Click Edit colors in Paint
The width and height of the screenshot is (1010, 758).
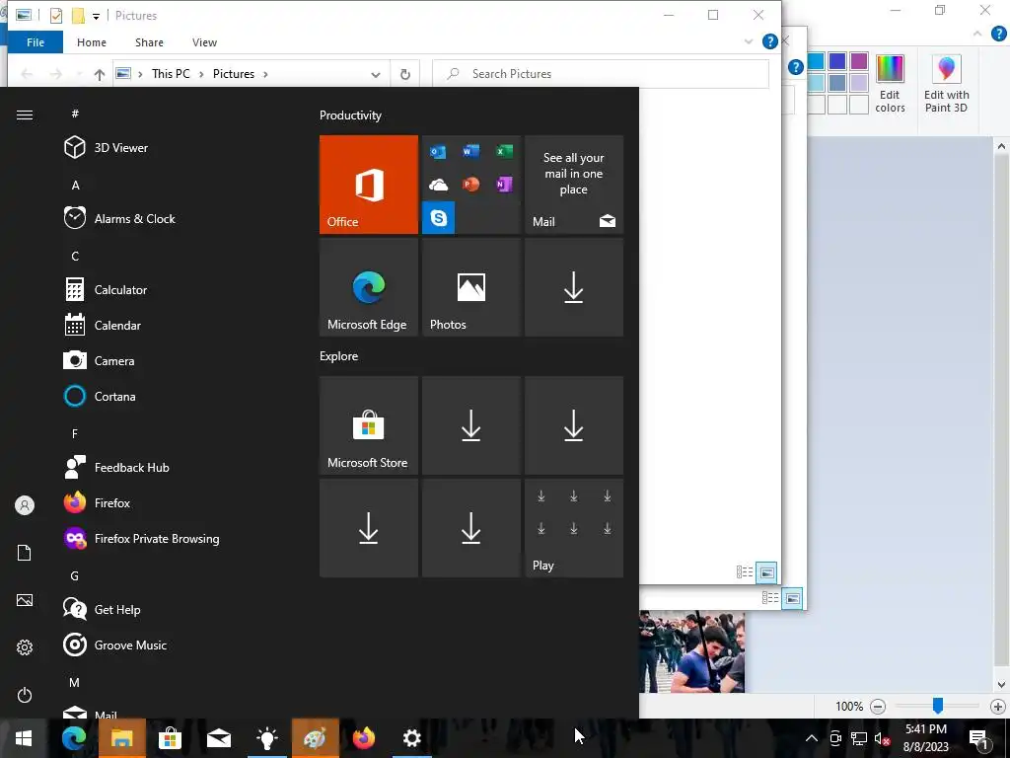pyautogui.click(x=890, y=85)
